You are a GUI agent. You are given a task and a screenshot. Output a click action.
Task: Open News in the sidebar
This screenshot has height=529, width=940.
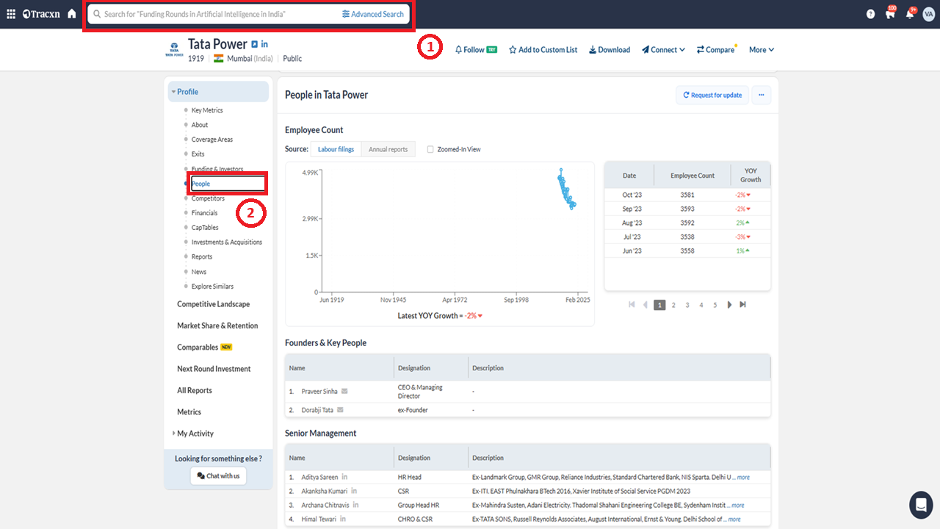click(x=199, y=272)
